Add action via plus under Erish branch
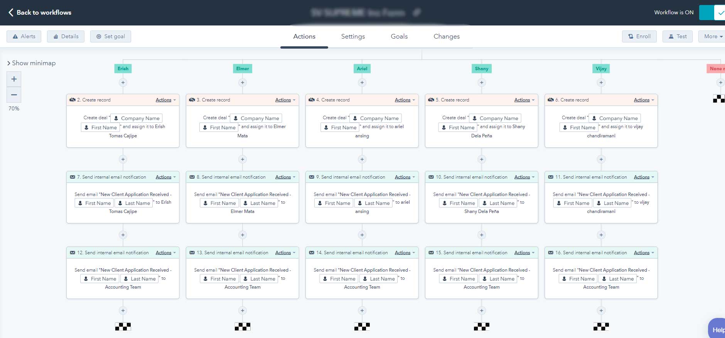The height and width of the screenshot is (338, 725). (x=123, y=83)
